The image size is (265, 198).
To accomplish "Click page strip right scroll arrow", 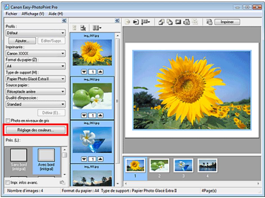I will [x=258, y=183].
